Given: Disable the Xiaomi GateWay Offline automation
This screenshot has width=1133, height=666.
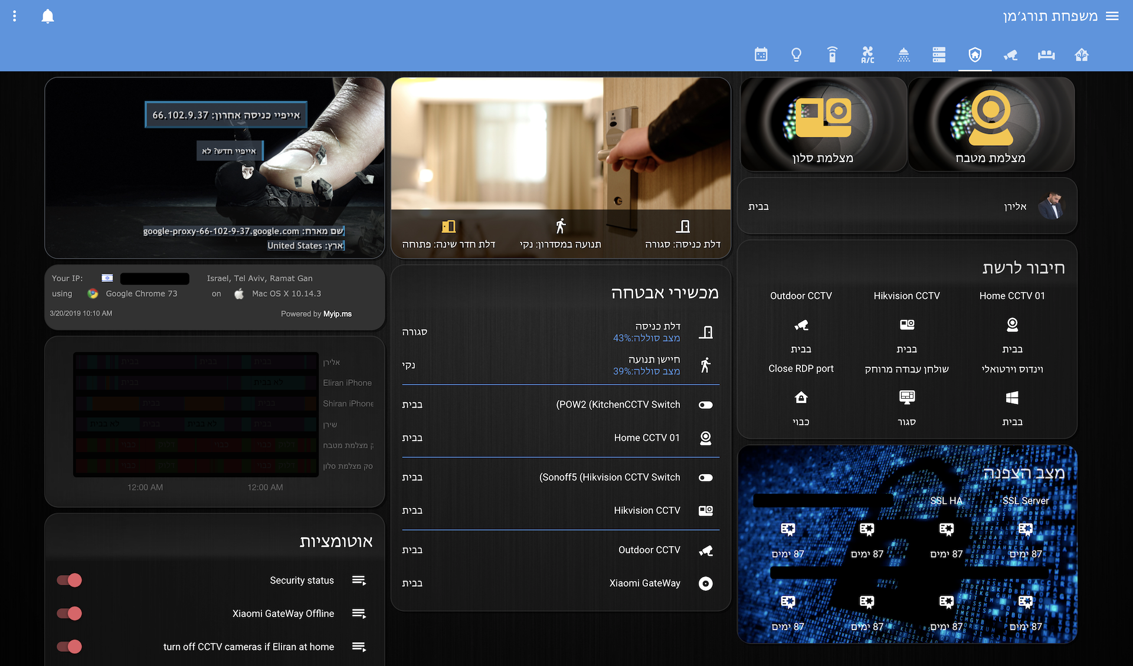Looking at the screenshot, I should 70,613.
